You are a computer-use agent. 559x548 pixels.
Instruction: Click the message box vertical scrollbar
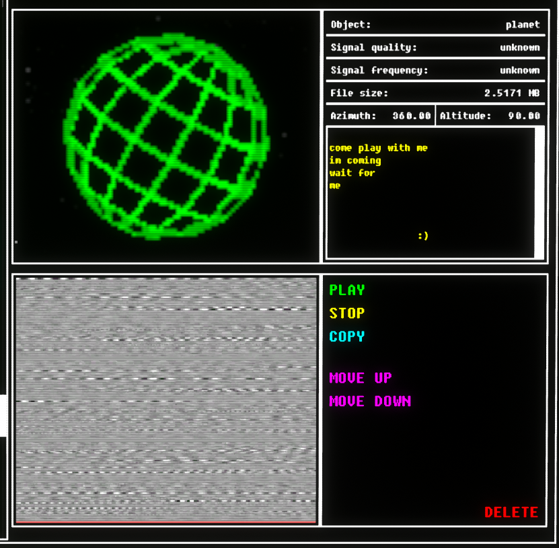pos(539,192)
